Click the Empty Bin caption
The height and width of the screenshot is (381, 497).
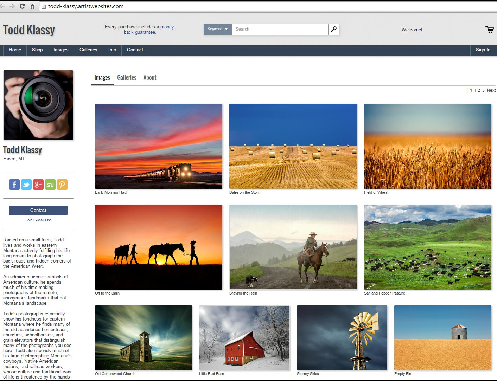pos(403,374)
